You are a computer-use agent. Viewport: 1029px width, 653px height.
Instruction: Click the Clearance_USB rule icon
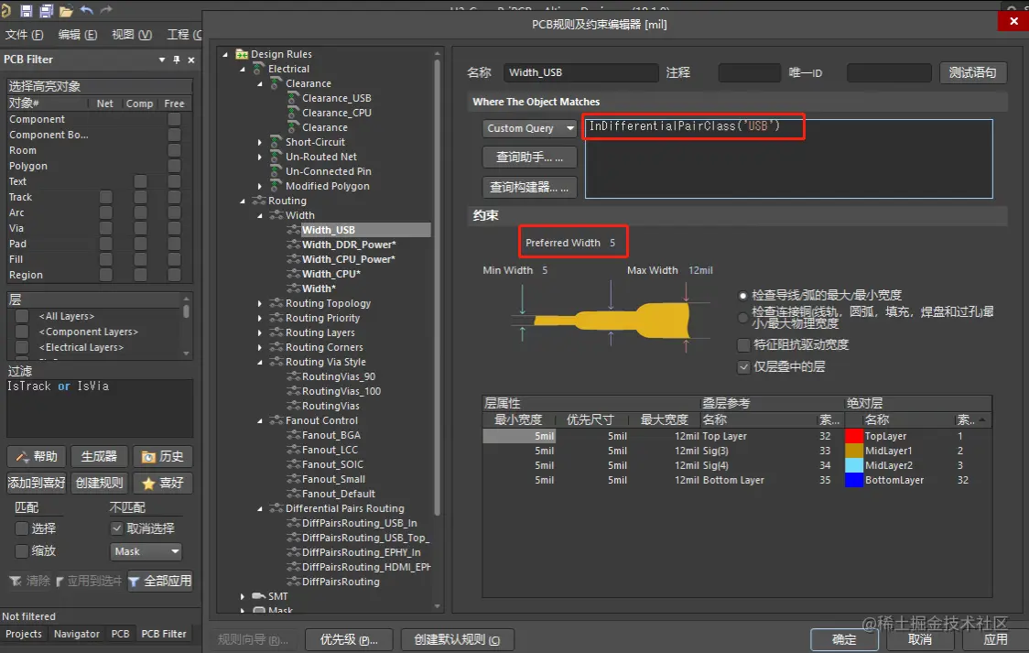(293, 98)
